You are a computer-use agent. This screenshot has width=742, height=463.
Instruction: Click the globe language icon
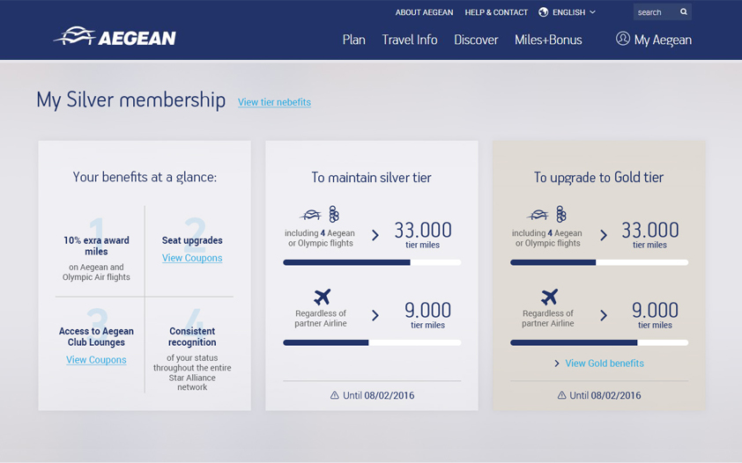point(544,12)
